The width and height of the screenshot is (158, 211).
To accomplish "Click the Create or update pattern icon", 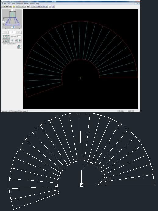I will pos(19,46).
